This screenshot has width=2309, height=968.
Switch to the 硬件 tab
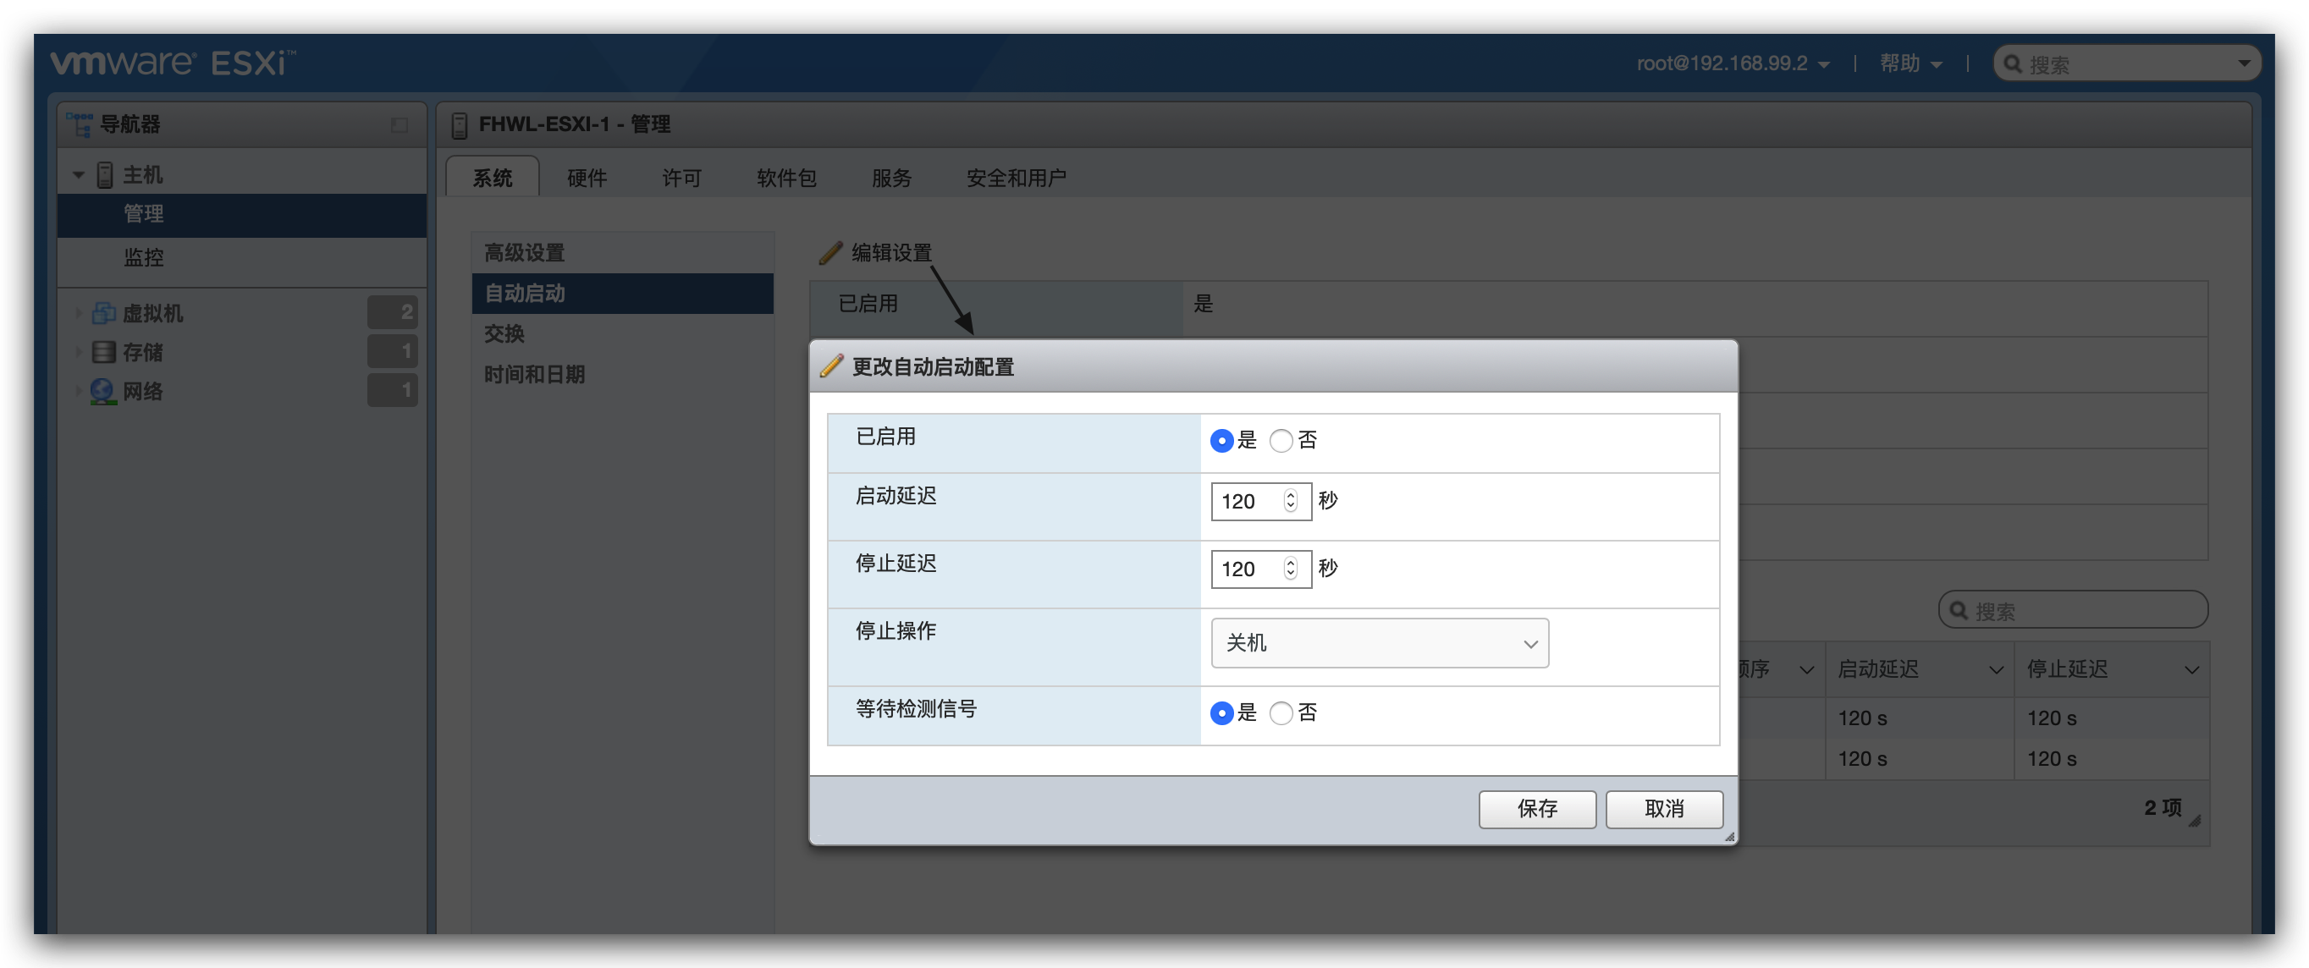pos(587,178)
